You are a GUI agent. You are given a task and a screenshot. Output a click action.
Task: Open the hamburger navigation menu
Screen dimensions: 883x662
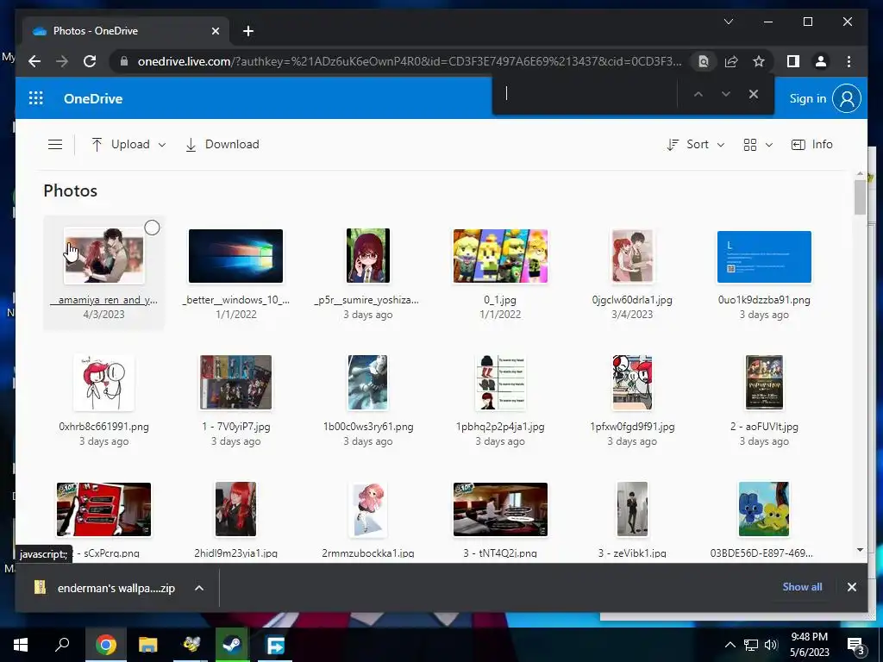coord(55,145)
